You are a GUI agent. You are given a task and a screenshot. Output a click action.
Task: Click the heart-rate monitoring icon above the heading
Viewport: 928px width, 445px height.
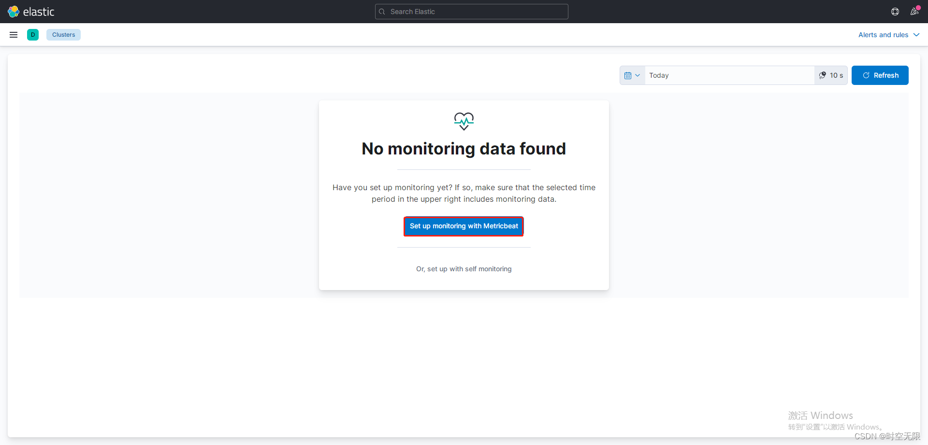pyautogui.click(x=464, y=121)
